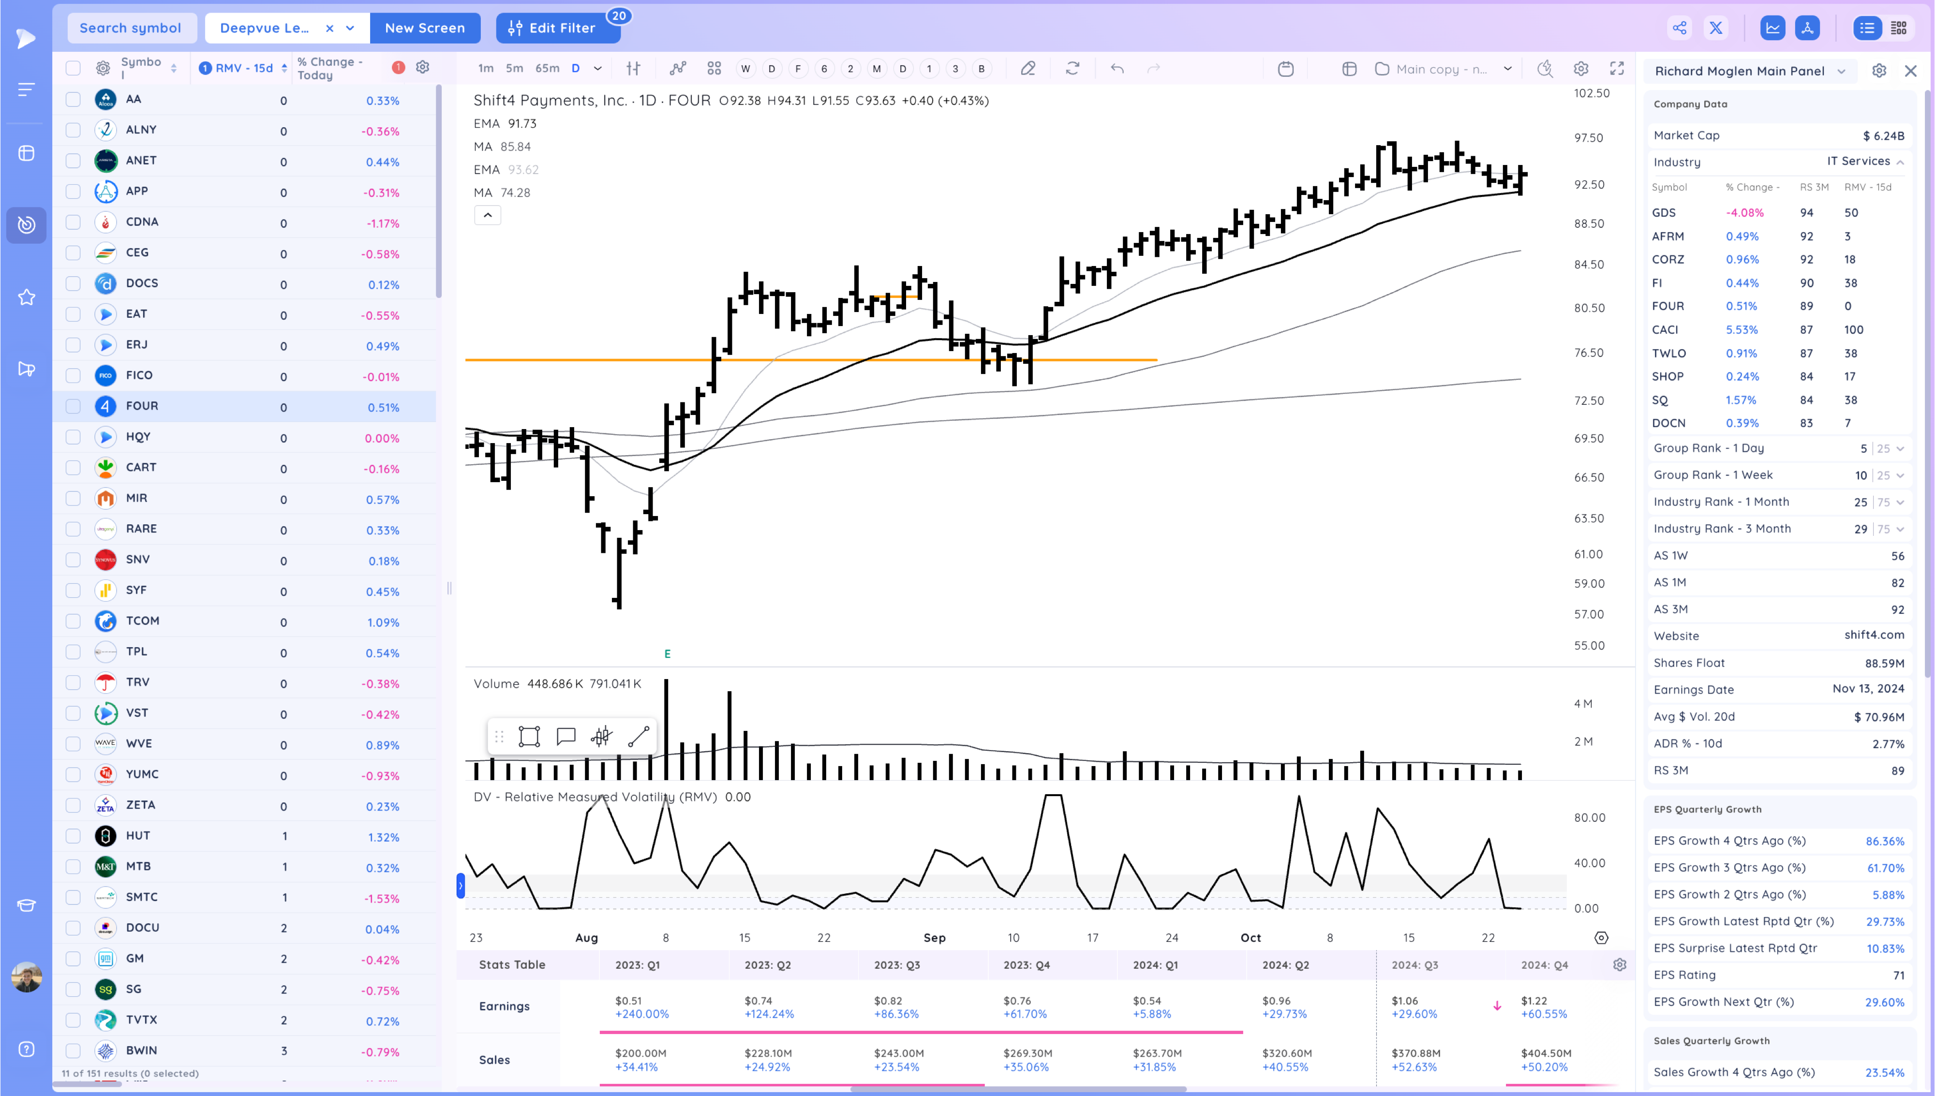Select the 5m timeframe

coord(514,69)
